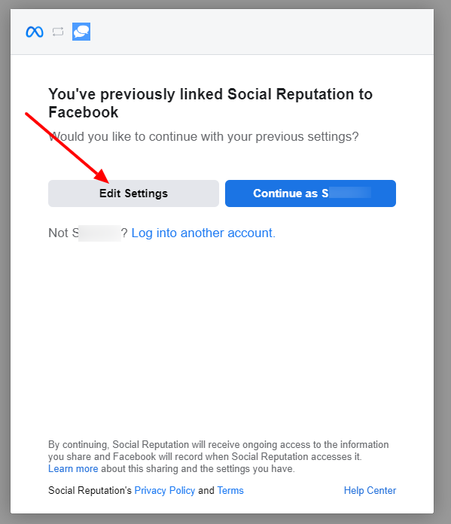Follow the Log into another account link

click(203, 233)
